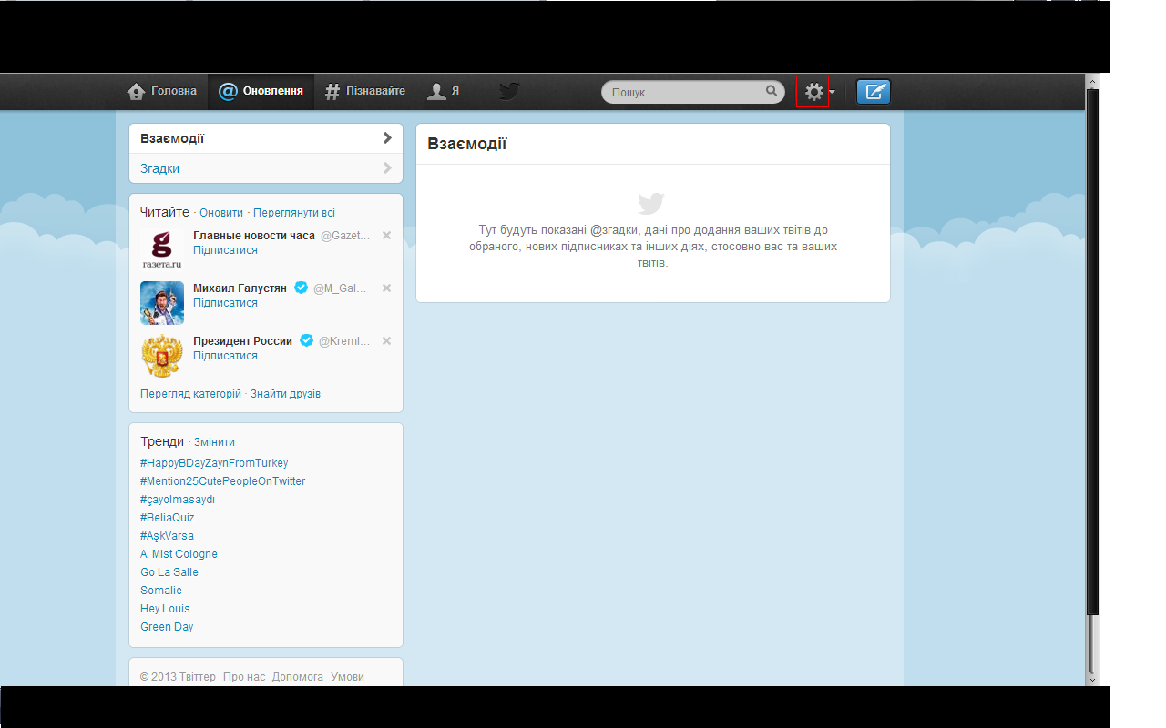The width and height of the screenshot is (1166, 728).
Task: Click the Тренди heading text
Action: coord(162,441)
